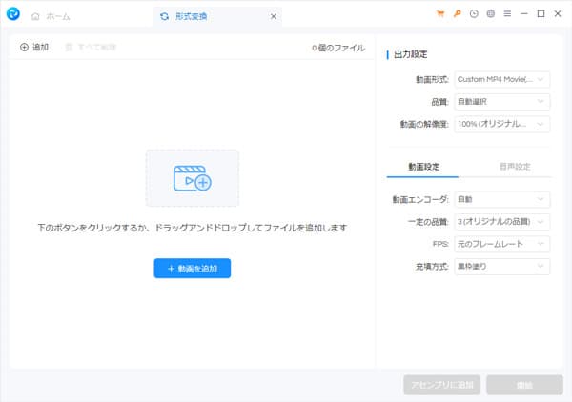Open the clock history icon

(474, 14)
